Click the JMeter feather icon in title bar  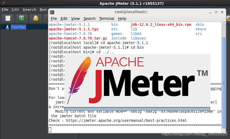click(x=4, y=3)
